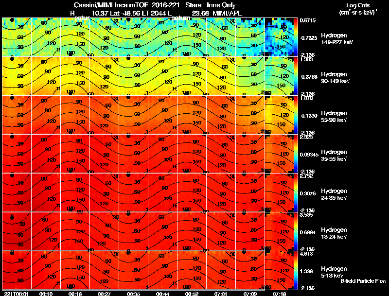This screenshot has width=389, height=296.
Task: Click the L-shell value '23.68' in the header
Action: [x=200, y=14]
